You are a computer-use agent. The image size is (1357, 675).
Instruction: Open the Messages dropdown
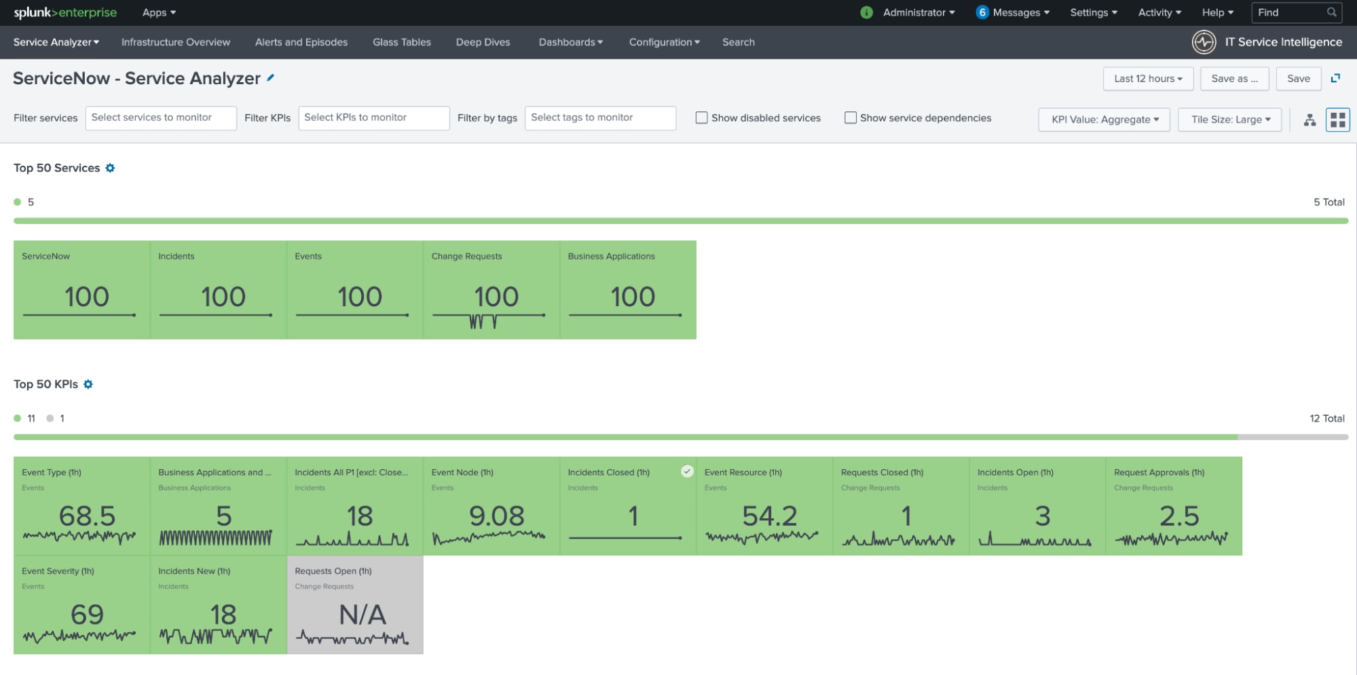(x=1021, y=12)
